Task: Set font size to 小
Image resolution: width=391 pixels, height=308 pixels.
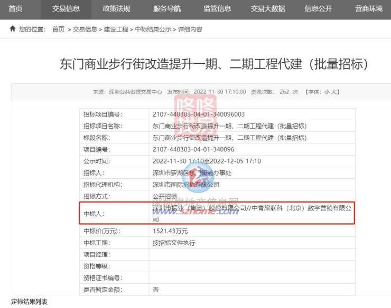Action: point(327,92)
